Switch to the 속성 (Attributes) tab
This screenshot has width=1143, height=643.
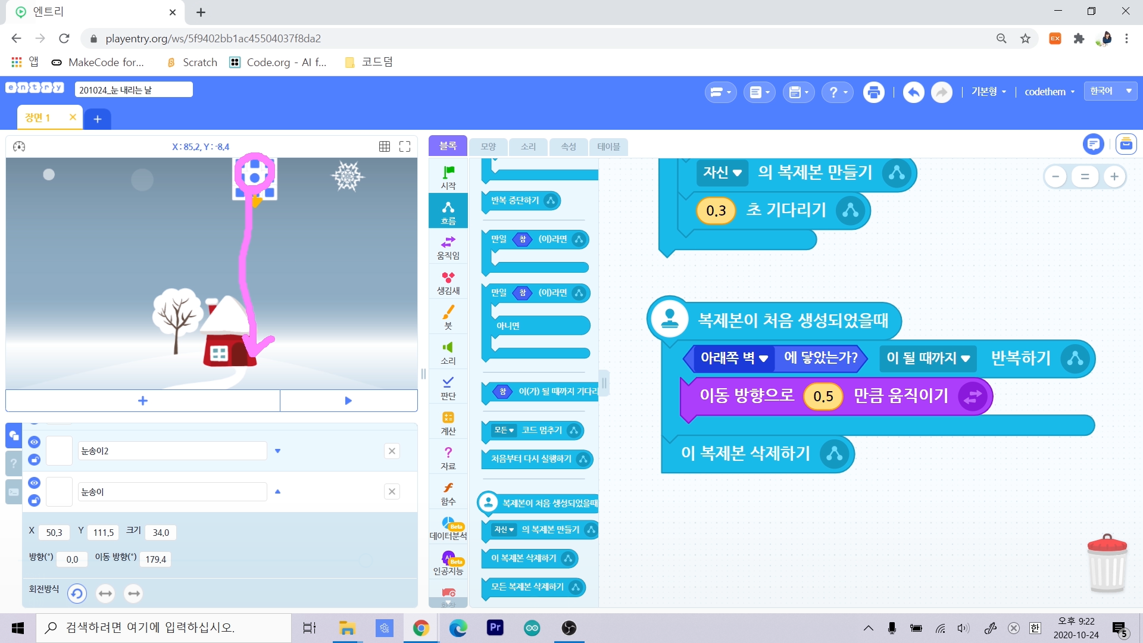coord(568,146)
